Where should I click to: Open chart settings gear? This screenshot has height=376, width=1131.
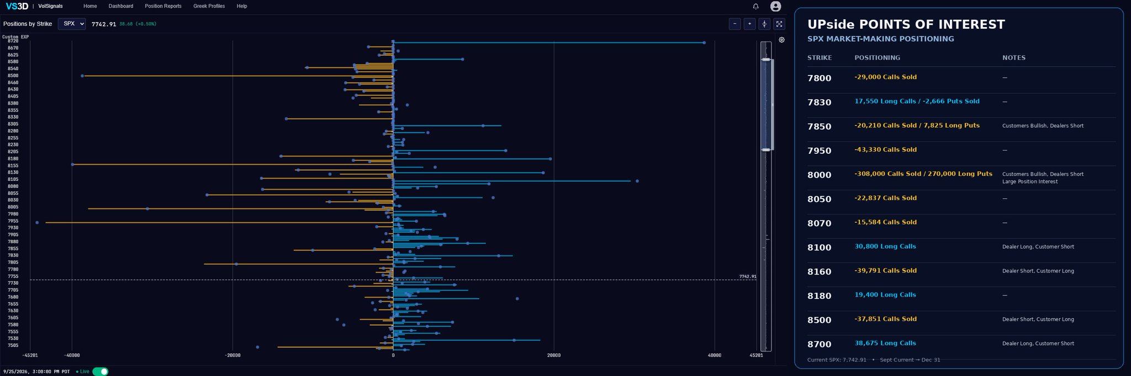coord(781,40)
